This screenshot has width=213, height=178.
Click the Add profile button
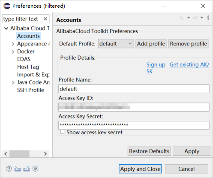click(151, 44)
